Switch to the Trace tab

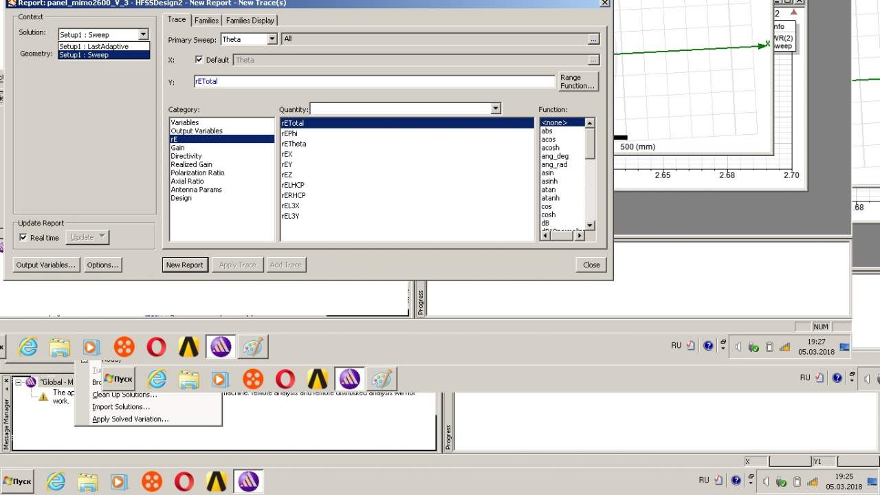click(177, 19)
